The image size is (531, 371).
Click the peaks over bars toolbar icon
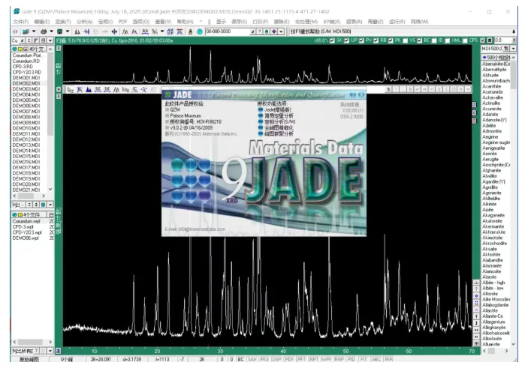180,31
